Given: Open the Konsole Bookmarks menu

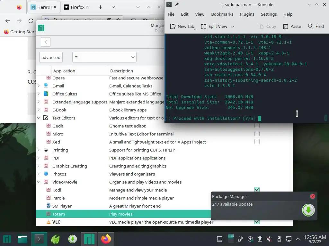Looking at the screenshot, I should click(x=222, y=14).
